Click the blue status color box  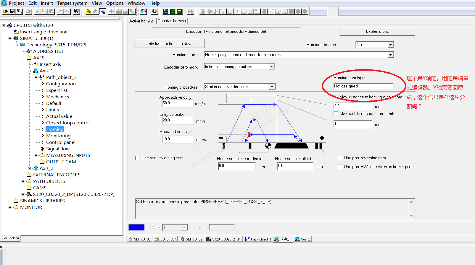[136, 227]
